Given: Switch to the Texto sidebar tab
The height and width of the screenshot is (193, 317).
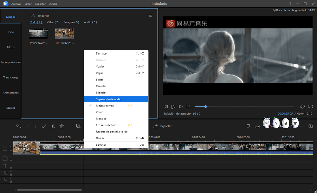Looking at the screenshot, I should coord(10,32).
